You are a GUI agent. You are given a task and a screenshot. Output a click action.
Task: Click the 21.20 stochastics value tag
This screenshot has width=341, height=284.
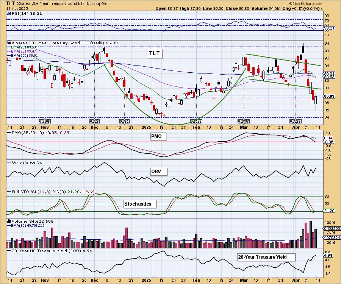click(329, 211)
